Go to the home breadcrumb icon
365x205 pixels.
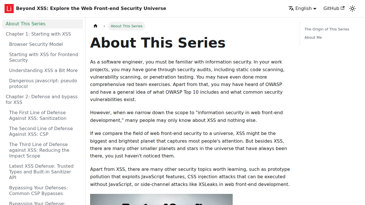96,26
